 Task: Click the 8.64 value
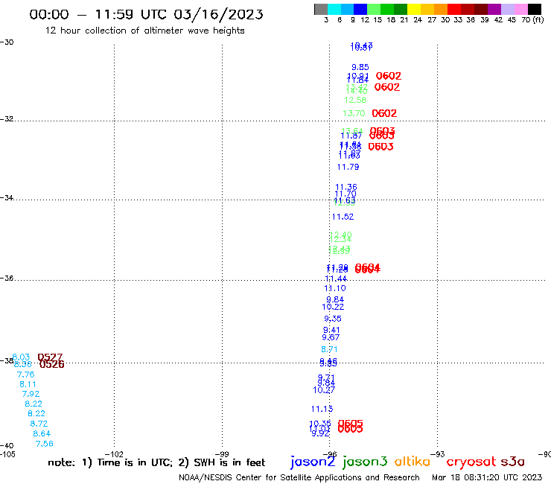tap(42, 433)
